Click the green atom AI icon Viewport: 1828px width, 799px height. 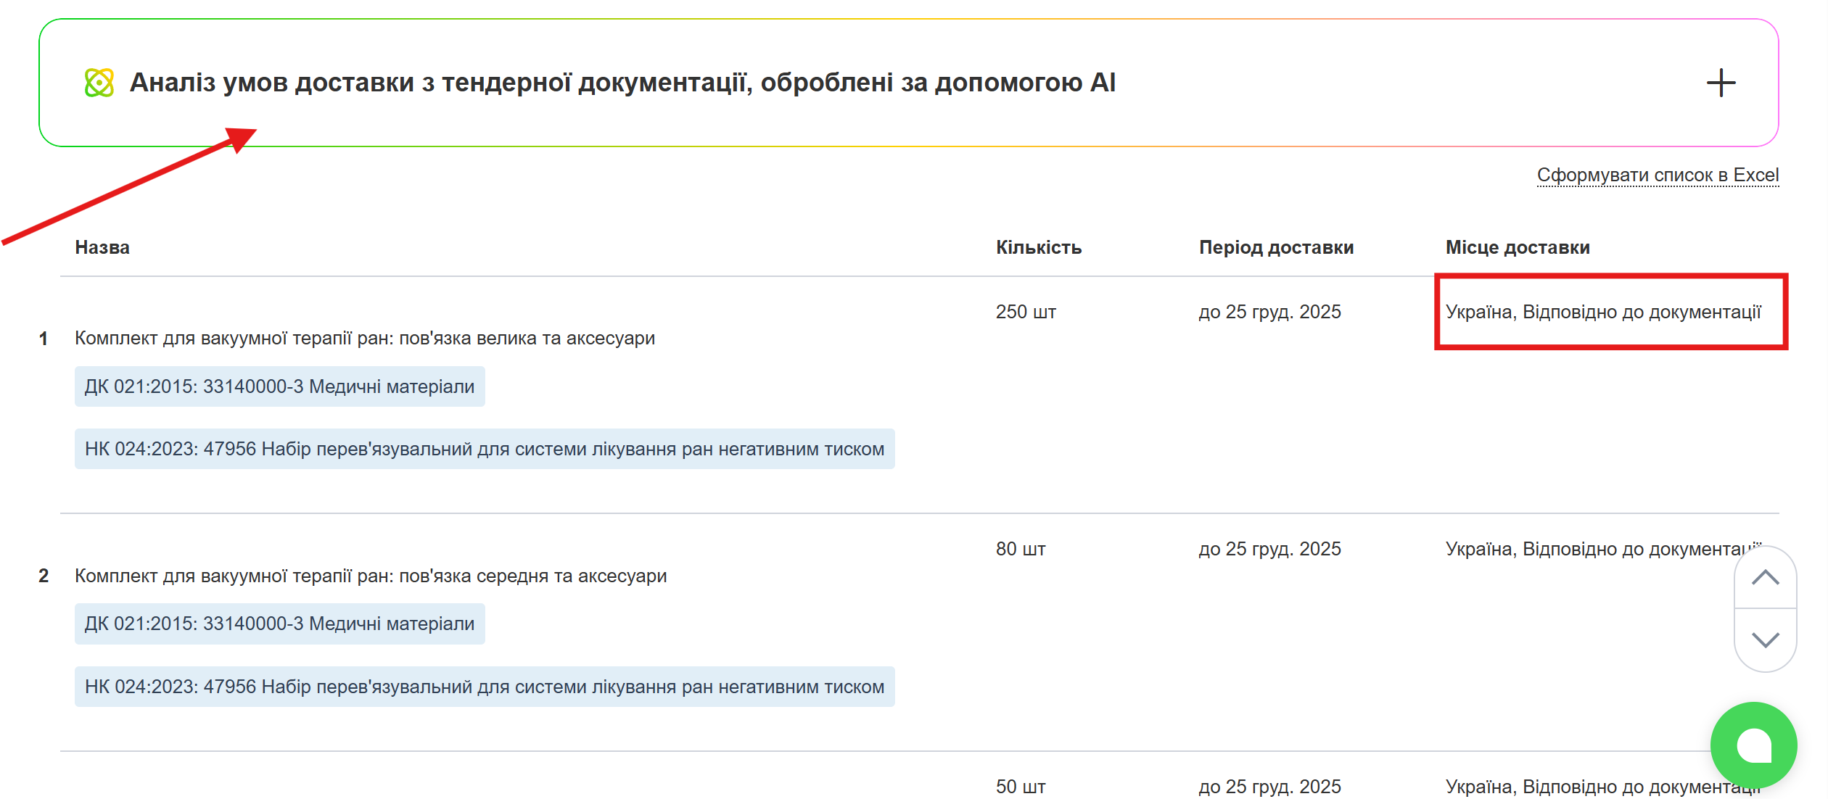[99, 83]
